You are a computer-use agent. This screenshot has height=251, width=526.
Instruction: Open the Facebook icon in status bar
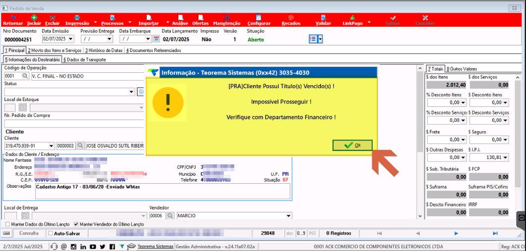[x=112, y=247]
